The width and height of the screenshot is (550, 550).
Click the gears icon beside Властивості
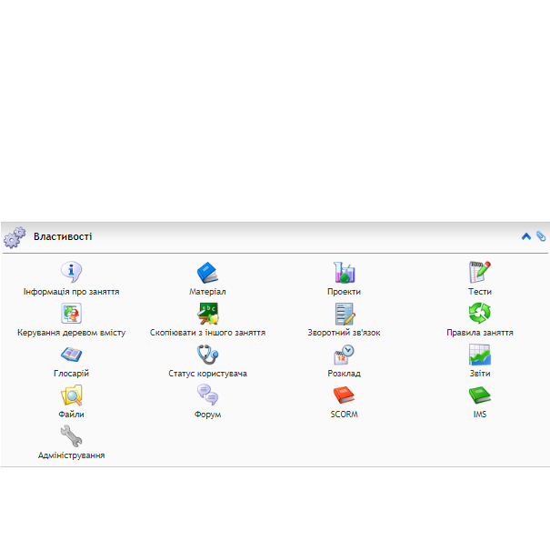pos(15,237)
